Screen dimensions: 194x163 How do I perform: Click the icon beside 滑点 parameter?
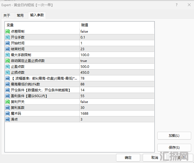click(x=8, y=119)
